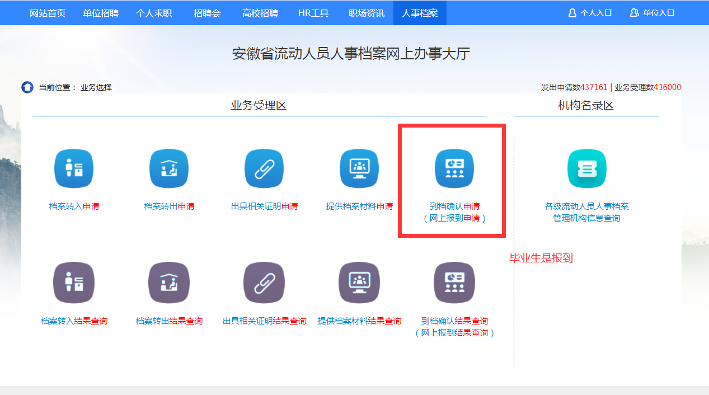
Task: Click the 档案转入申请 blue icon
Action: pyautogui.click(x=74, y=168)
